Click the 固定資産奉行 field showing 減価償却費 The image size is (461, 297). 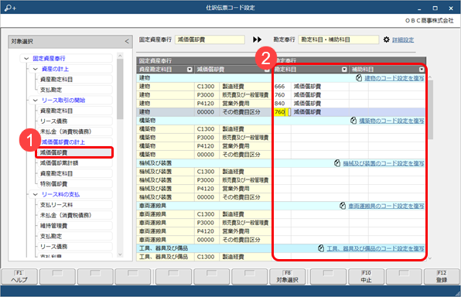(x=210, y=39)
